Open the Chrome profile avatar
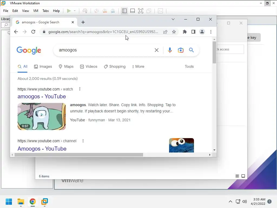Image resolution: width=277 pixels, height=208 pixels. (x=202, y=32)
